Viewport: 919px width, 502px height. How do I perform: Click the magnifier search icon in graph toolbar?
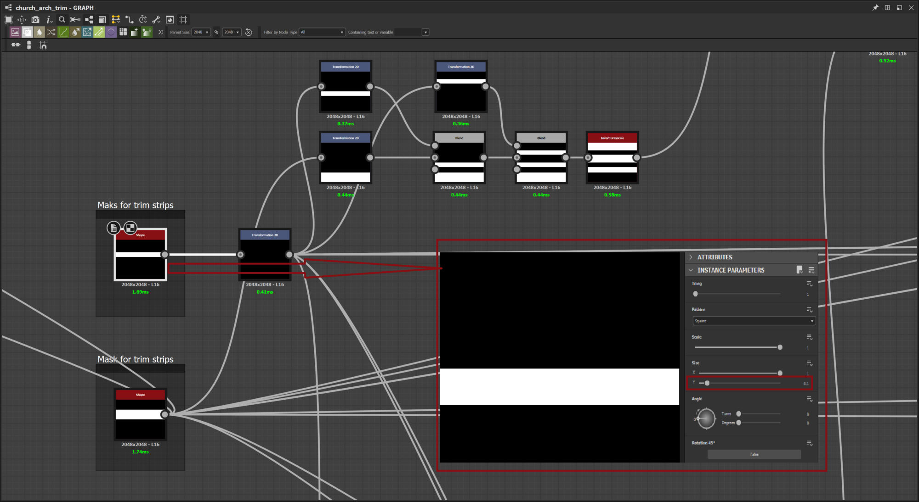tap(62, 20)
